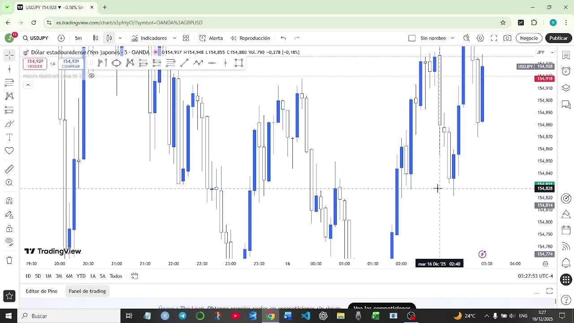The width and height of the screenshot is (574, 323).
Task: Select the vertical line favorite tool
Action: [x=226, y=63]
